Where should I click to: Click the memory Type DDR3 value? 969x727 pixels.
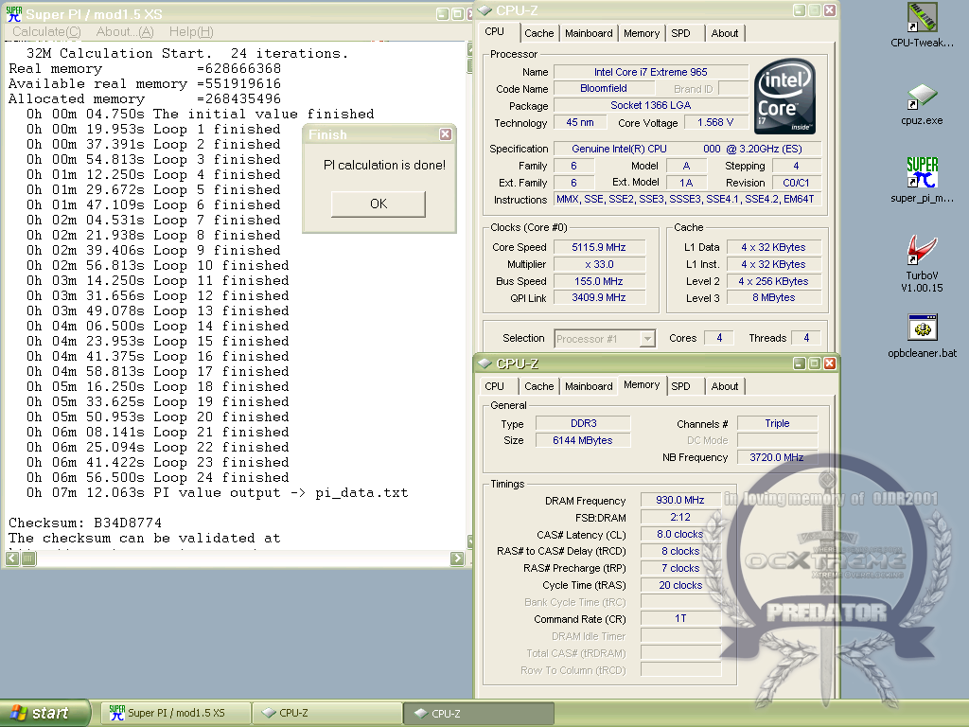pos(583,423)
